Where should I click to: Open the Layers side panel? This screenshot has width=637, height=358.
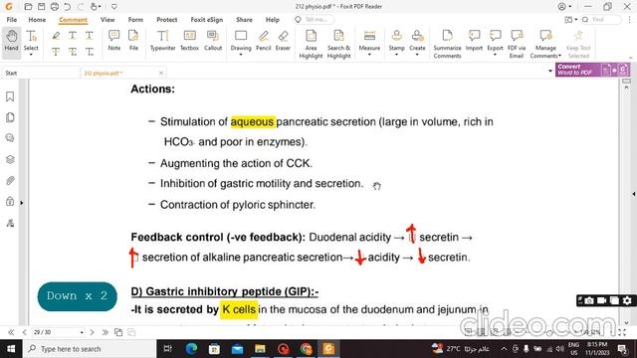click(10, 159)
